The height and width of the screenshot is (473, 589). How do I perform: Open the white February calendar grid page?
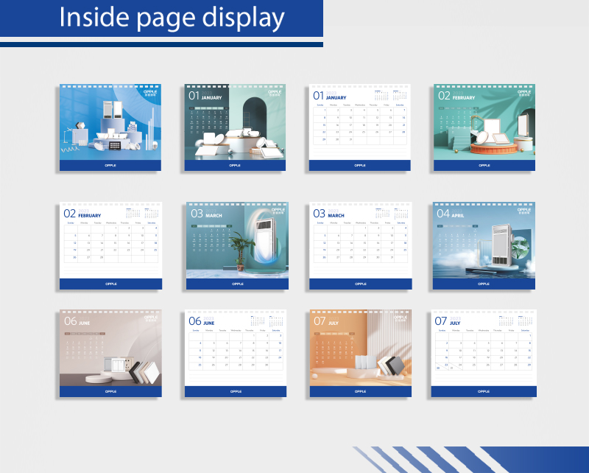point(110,245)
